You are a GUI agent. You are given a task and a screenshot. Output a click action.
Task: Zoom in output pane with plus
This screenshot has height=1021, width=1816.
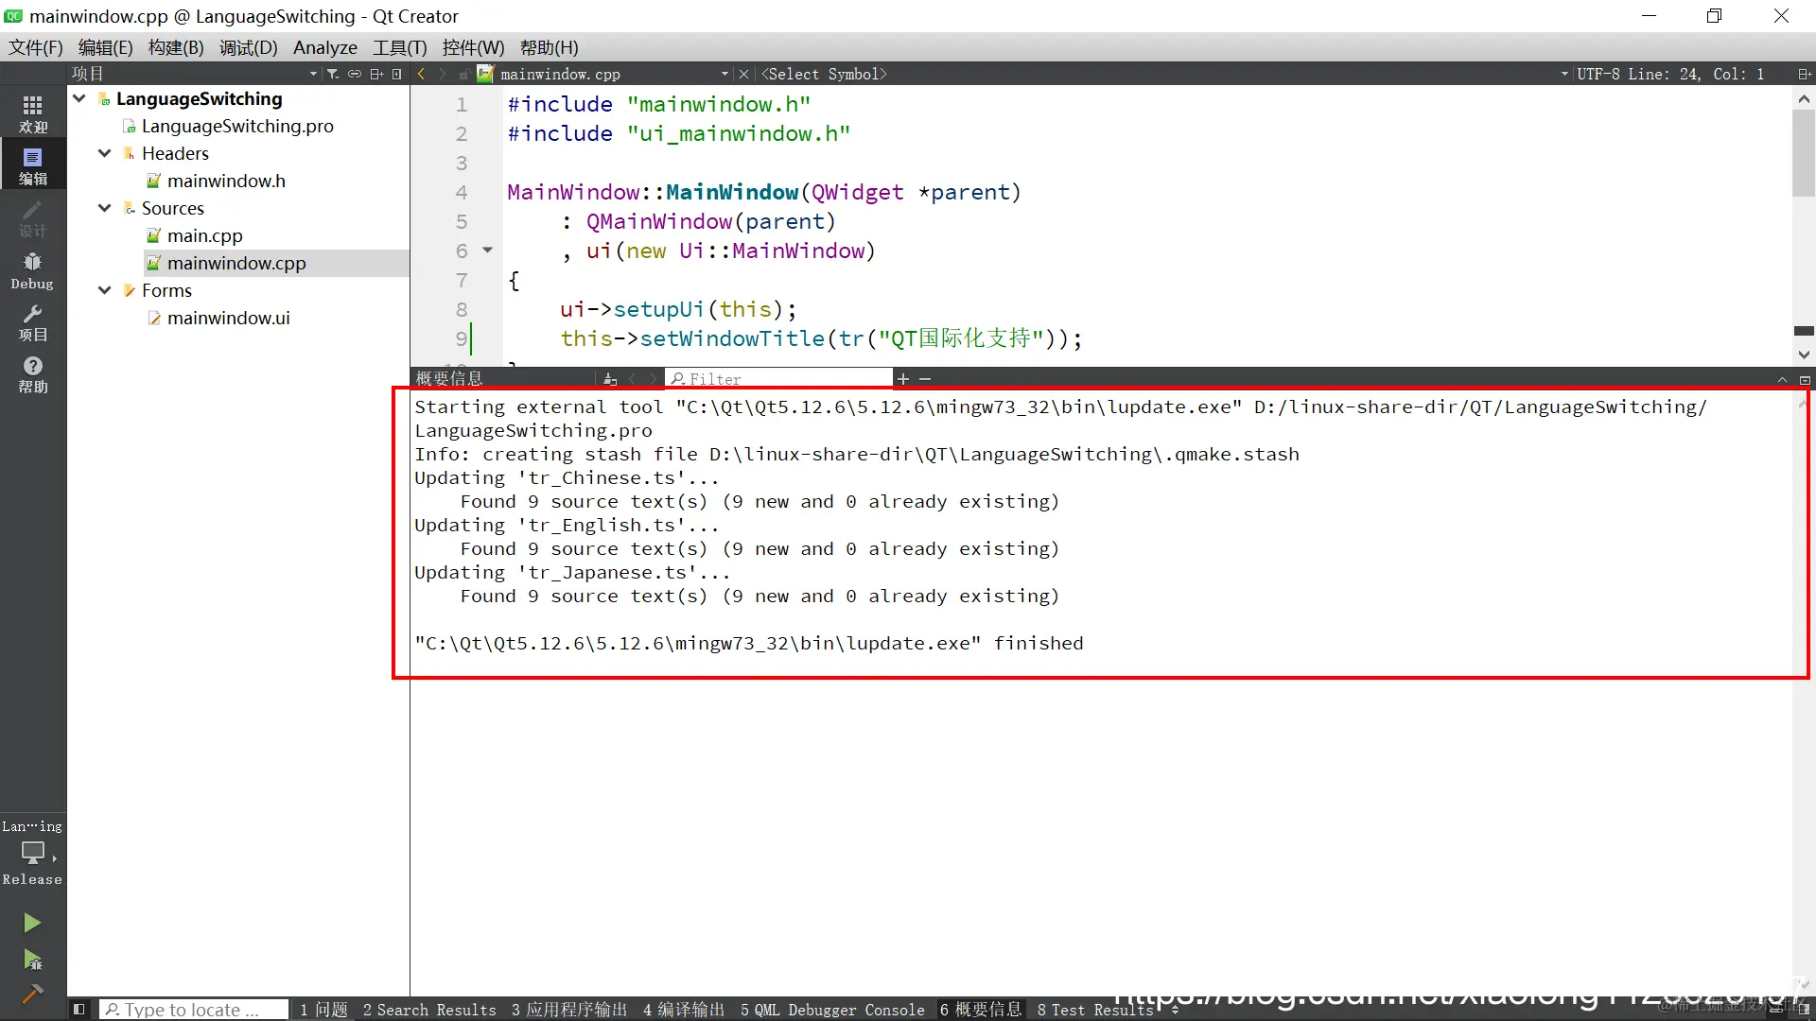[x=903, y=379]
